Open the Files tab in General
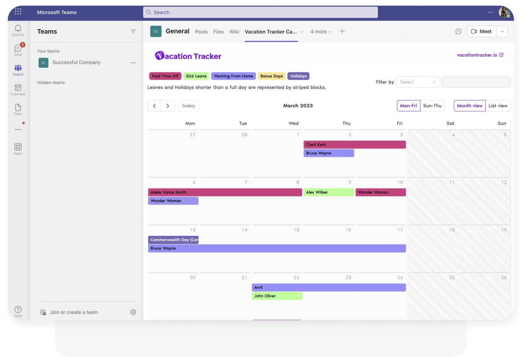Image resolution: width=526 pixels, height=357 pixels. click(218, 32)
